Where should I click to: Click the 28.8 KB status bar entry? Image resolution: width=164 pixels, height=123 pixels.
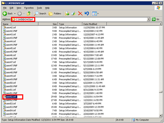[x=120, y=120]
